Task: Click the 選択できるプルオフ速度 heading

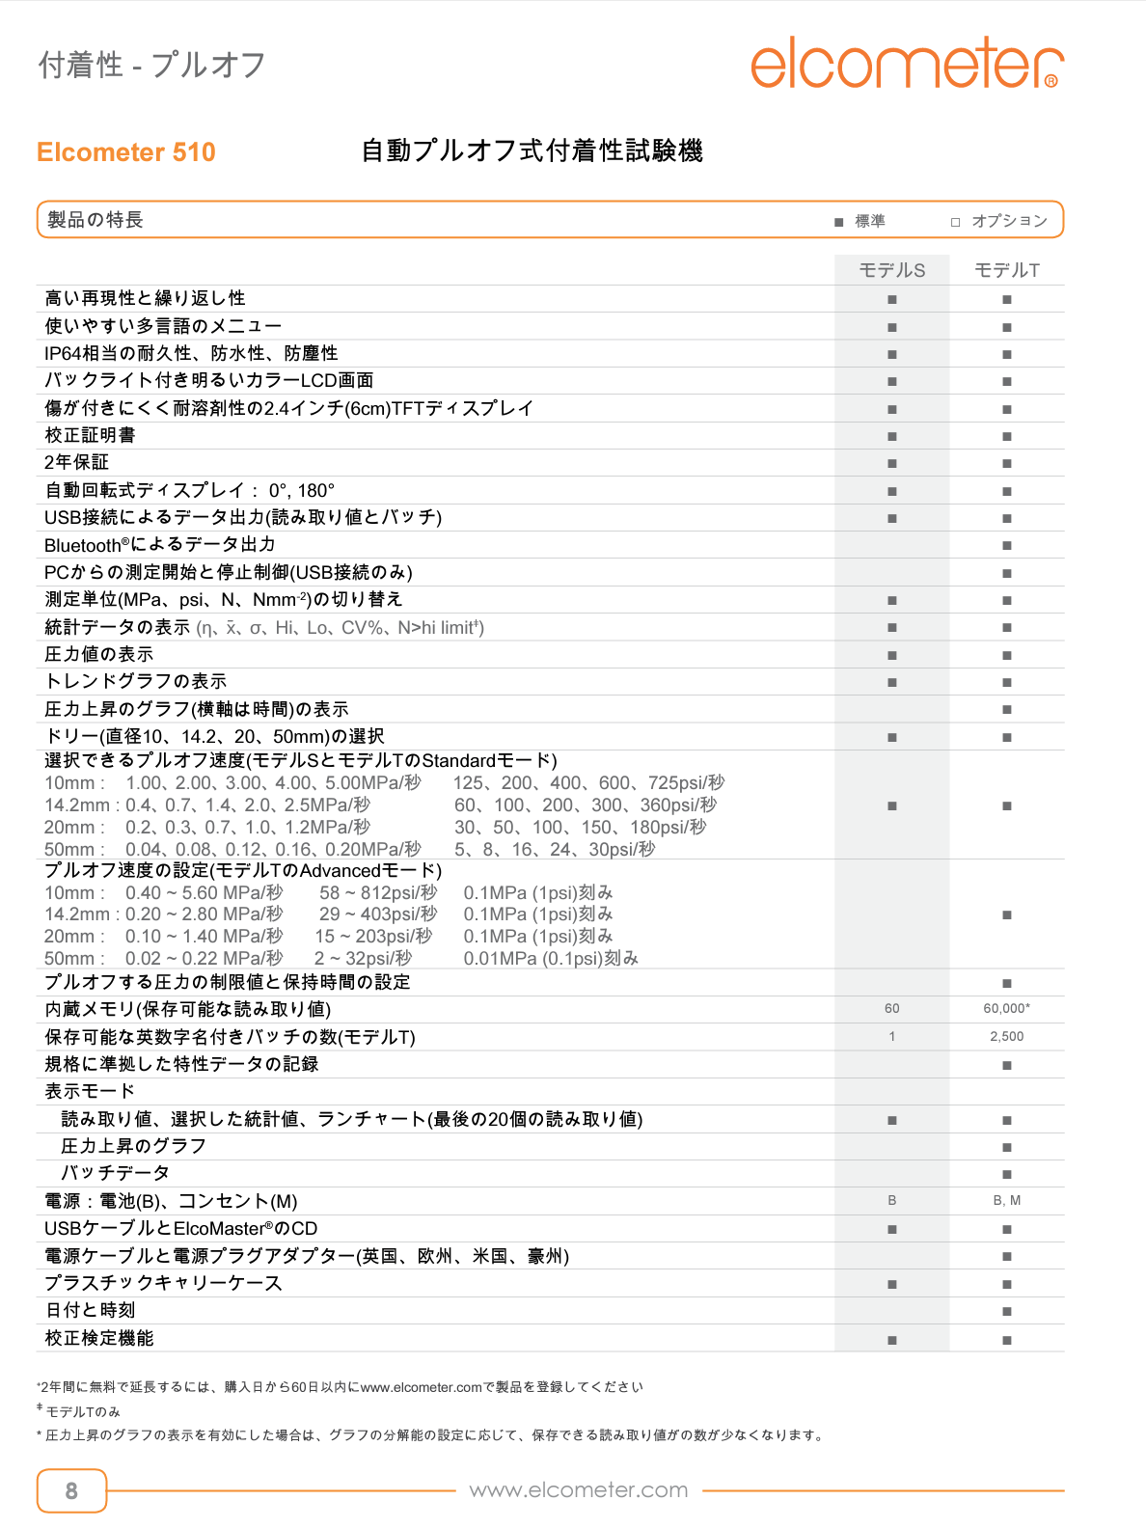Action: pyautogui.click(x=301, y=760)
